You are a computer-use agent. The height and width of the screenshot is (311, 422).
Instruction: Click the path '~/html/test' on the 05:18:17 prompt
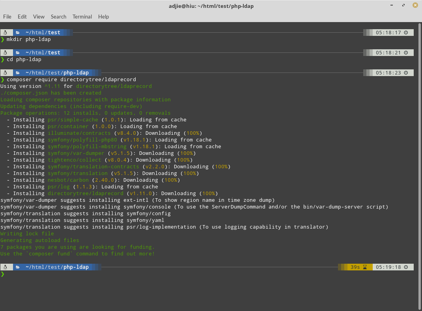click(x=43, y=33)
